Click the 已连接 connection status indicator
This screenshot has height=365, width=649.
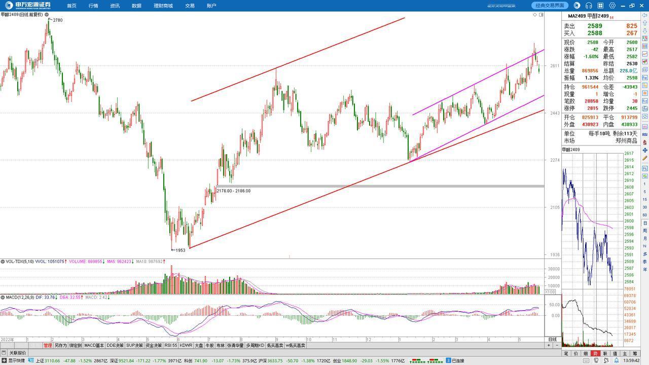(455, 361)
